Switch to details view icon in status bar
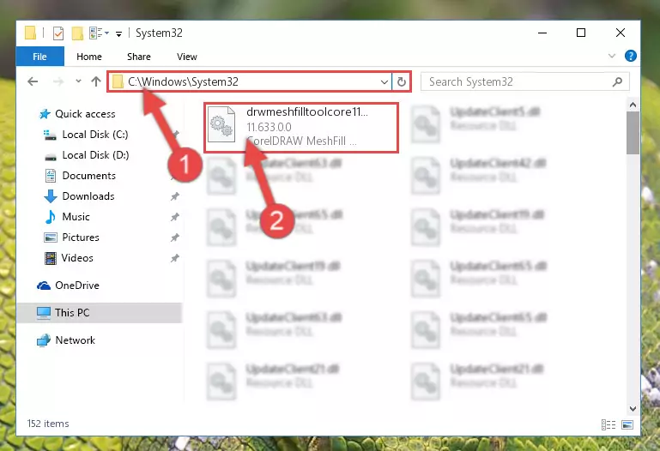This screenshot has height=451, width=660. click(x=609, y=424)
